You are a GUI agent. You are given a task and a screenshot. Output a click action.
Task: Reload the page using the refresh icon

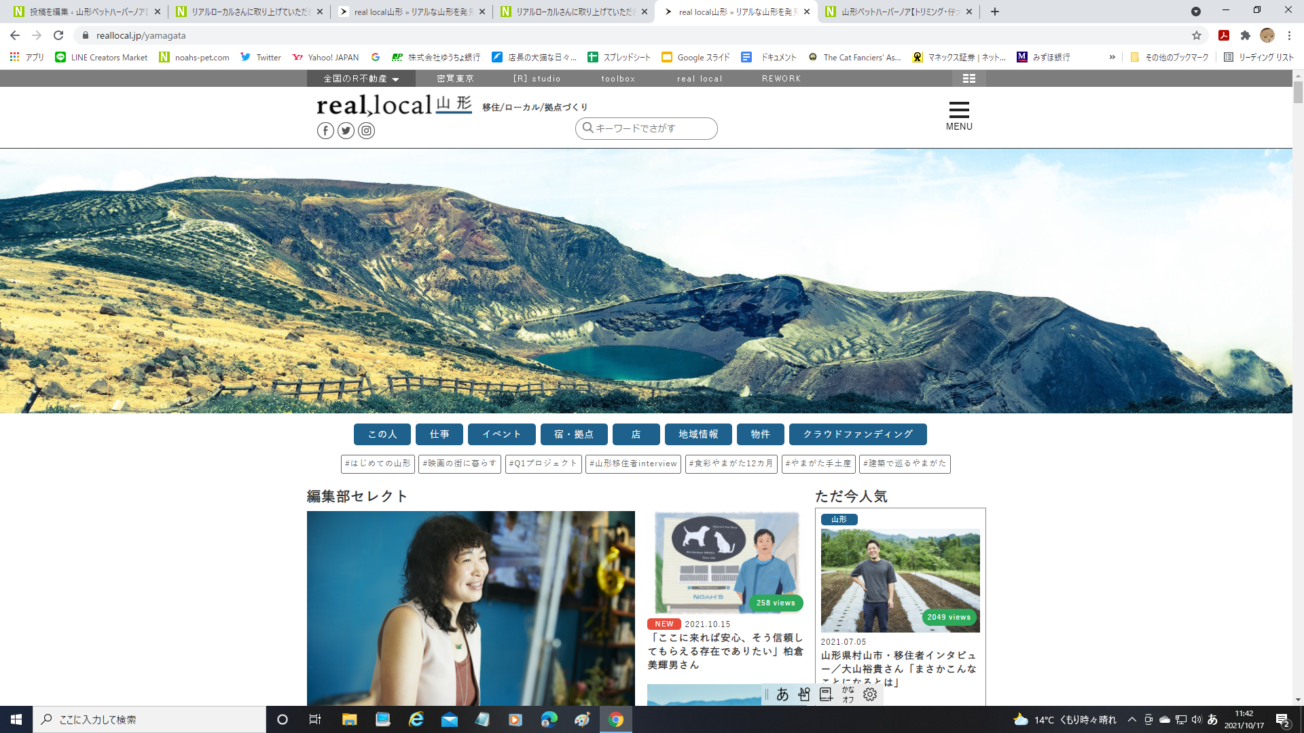click(x=58, y=35)
